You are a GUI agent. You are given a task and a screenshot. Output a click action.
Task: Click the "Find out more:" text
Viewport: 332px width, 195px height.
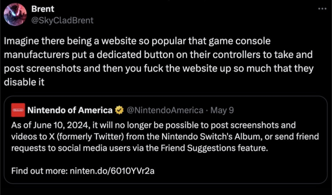click(x=39, y=170)
